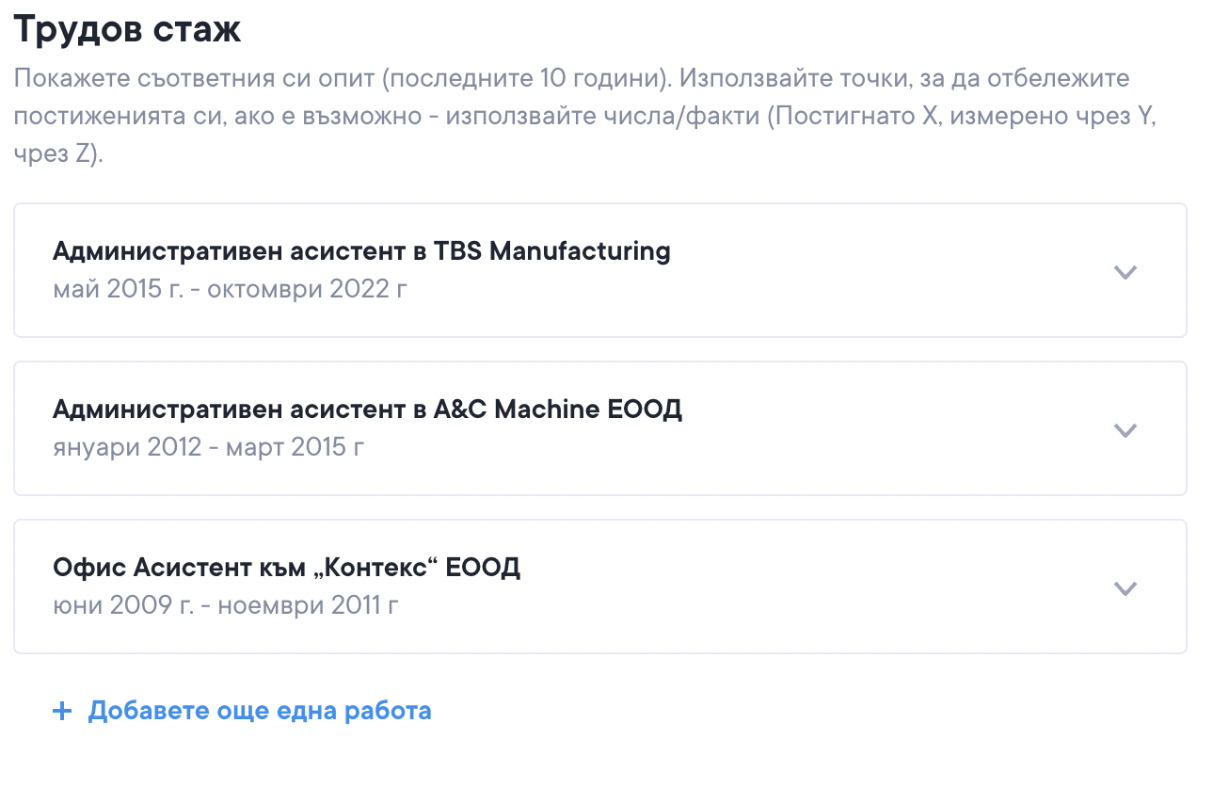Click the „Трудов стаж“ section heading
This screenshot has height=787, width=1229.
pos(127,30)
